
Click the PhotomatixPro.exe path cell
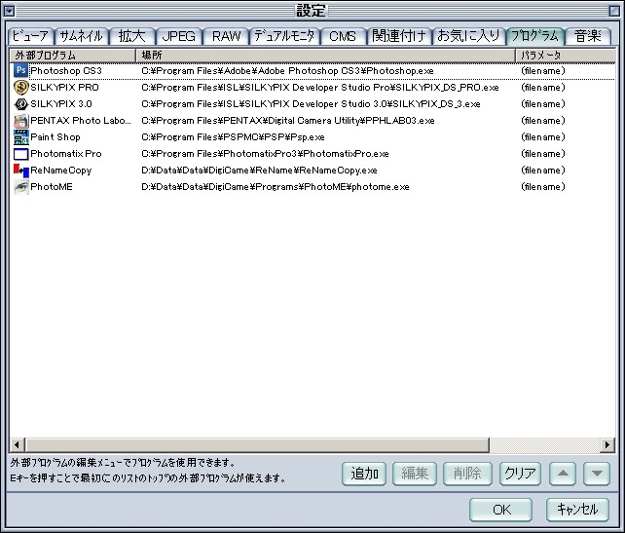coord(265,154)
